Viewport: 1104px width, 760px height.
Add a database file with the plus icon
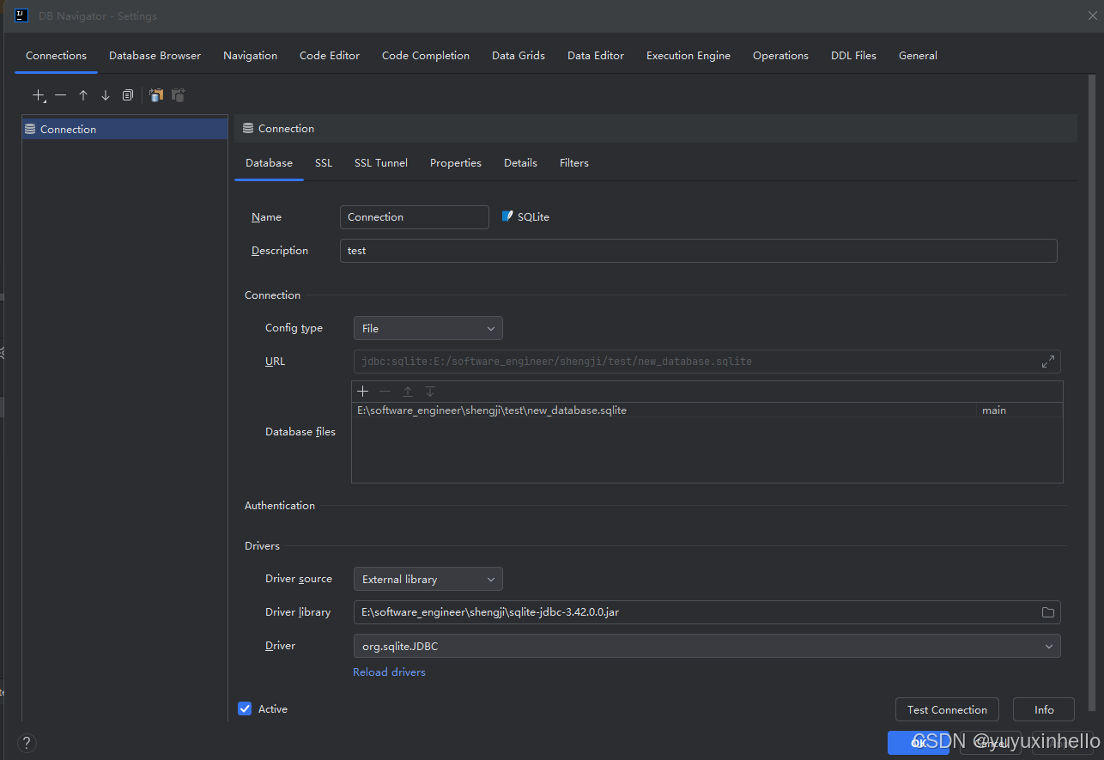coord(362,391)
